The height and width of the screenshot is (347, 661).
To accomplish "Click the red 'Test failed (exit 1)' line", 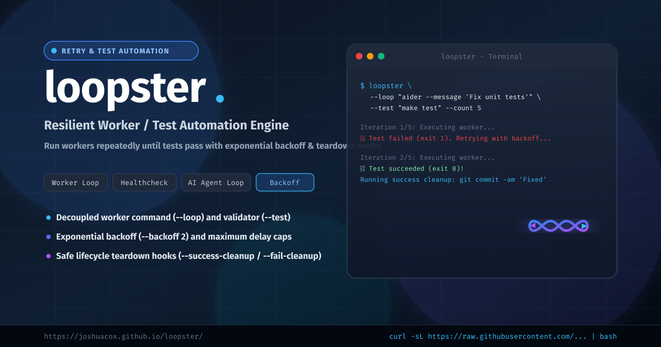I will (x=456, y=138).
